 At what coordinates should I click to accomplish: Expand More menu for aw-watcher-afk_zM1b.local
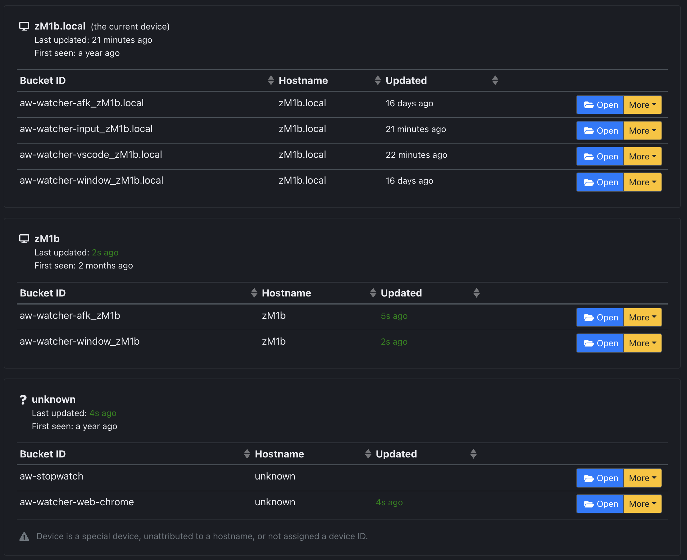[x=643, y=105]
